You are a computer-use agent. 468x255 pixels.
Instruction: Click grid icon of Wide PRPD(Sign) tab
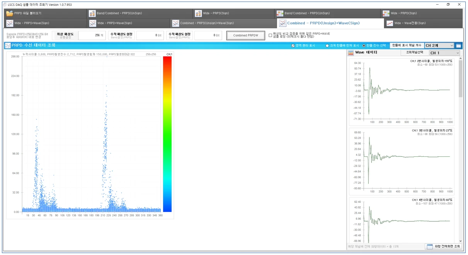pos(386,14)
